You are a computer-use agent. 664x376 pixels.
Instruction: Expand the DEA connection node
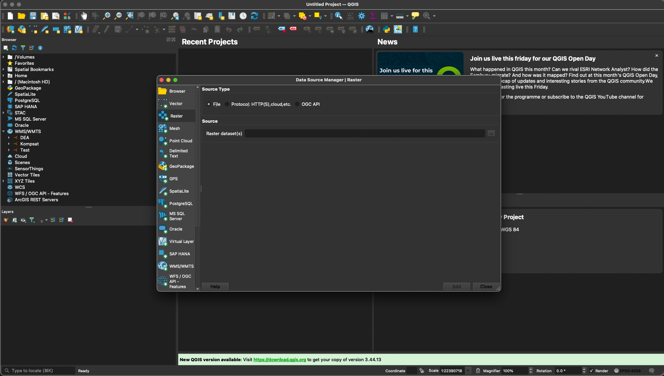tap(9, 138)
